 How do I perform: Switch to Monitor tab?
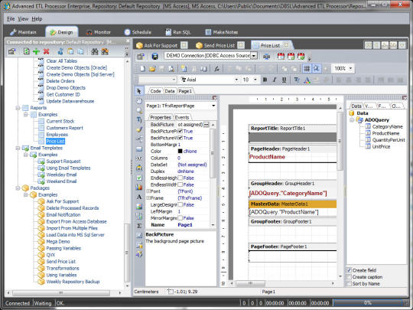[x=99, y=32]
